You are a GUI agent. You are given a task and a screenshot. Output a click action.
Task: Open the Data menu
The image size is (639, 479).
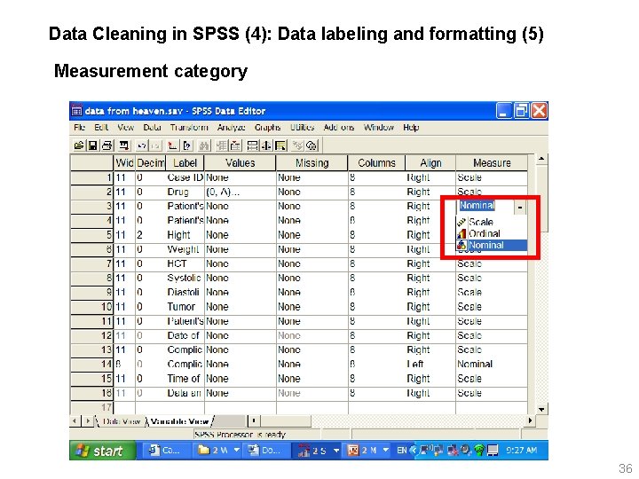pos(152,128)
